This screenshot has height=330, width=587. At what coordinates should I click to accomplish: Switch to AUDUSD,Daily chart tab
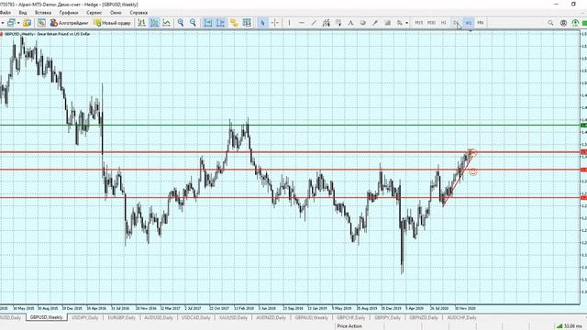click(x=159, y=318)
